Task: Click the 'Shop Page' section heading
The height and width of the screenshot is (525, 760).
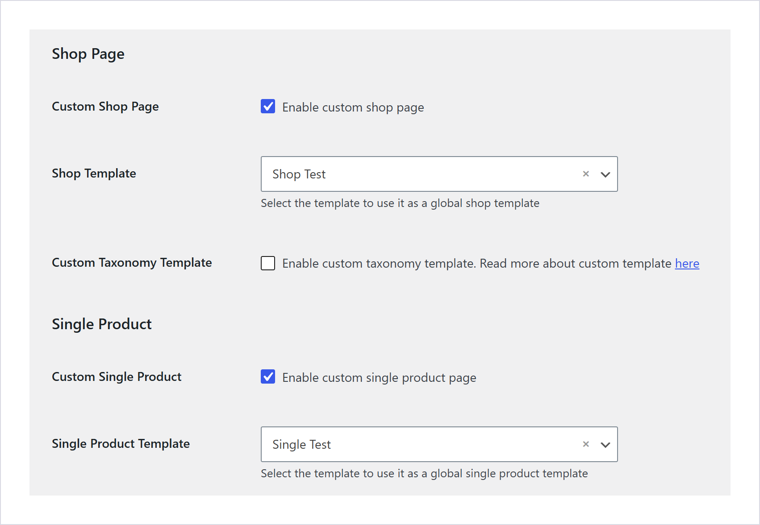Action: [88, 54]
